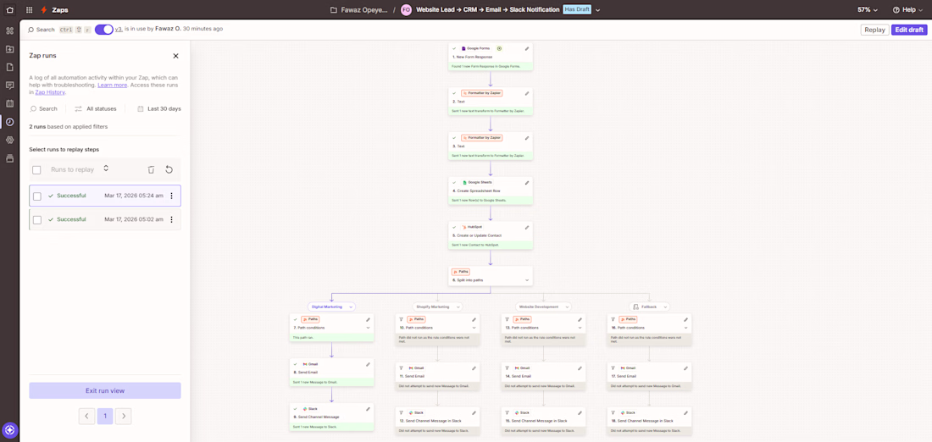The height and width of the screenshot is (442, 932).
Task: Open the Shopify Marketing path dropdown
Action: [438, 307]
